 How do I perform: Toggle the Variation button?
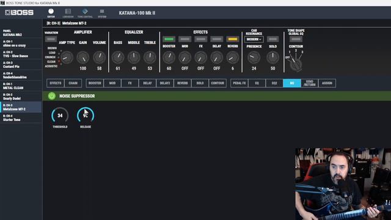tap(51, 39)
